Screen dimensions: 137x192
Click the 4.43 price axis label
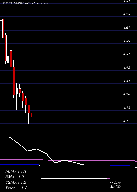tap(126, 67)
